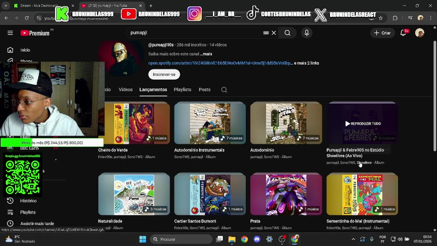Open 'Pumapjl & Febre90S no Estúdio Showlivre' title

coord(355,153)
